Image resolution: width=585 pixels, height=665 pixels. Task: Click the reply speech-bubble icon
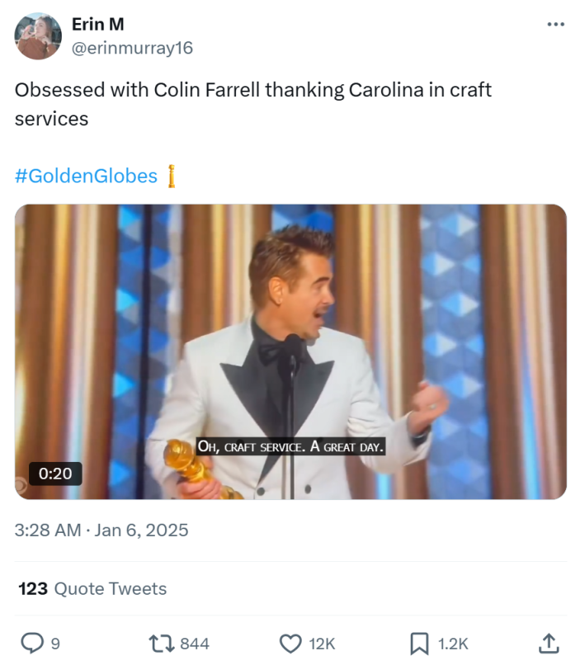coord(31,641)
